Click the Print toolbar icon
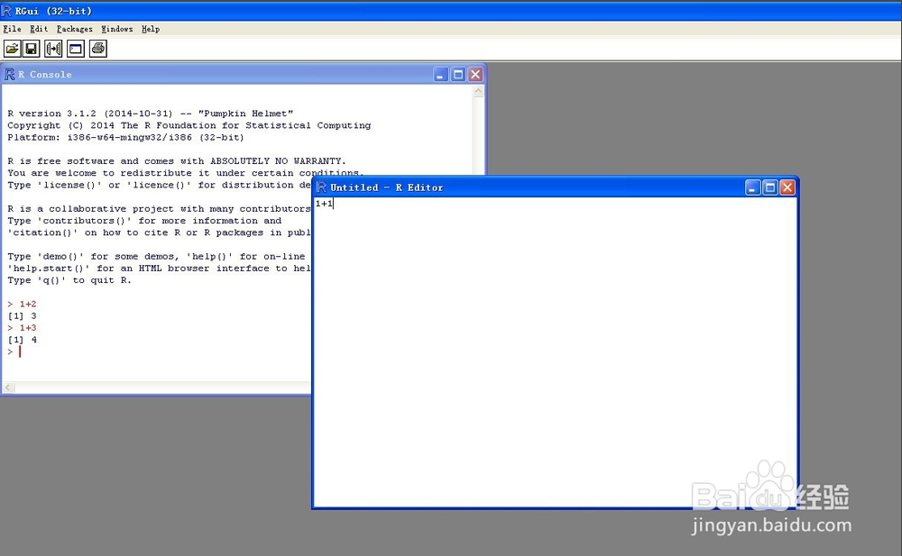The width and height of the screenshot is (902, 556). 98,49
